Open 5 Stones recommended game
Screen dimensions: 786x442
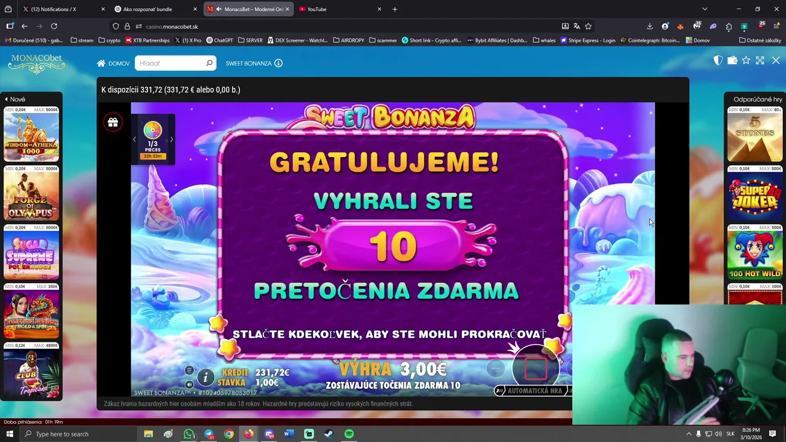coord(755,134)
